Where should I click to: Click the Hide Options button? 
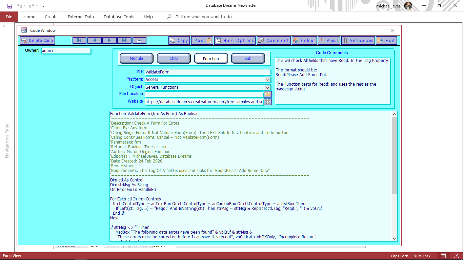coord(235,41)
